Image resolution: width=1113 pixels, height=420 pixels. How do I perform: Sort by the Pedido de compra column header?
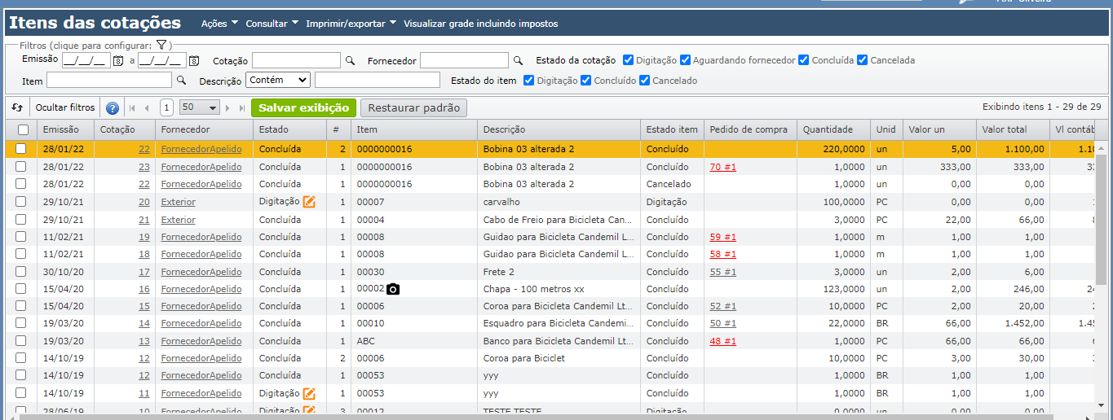750,129
